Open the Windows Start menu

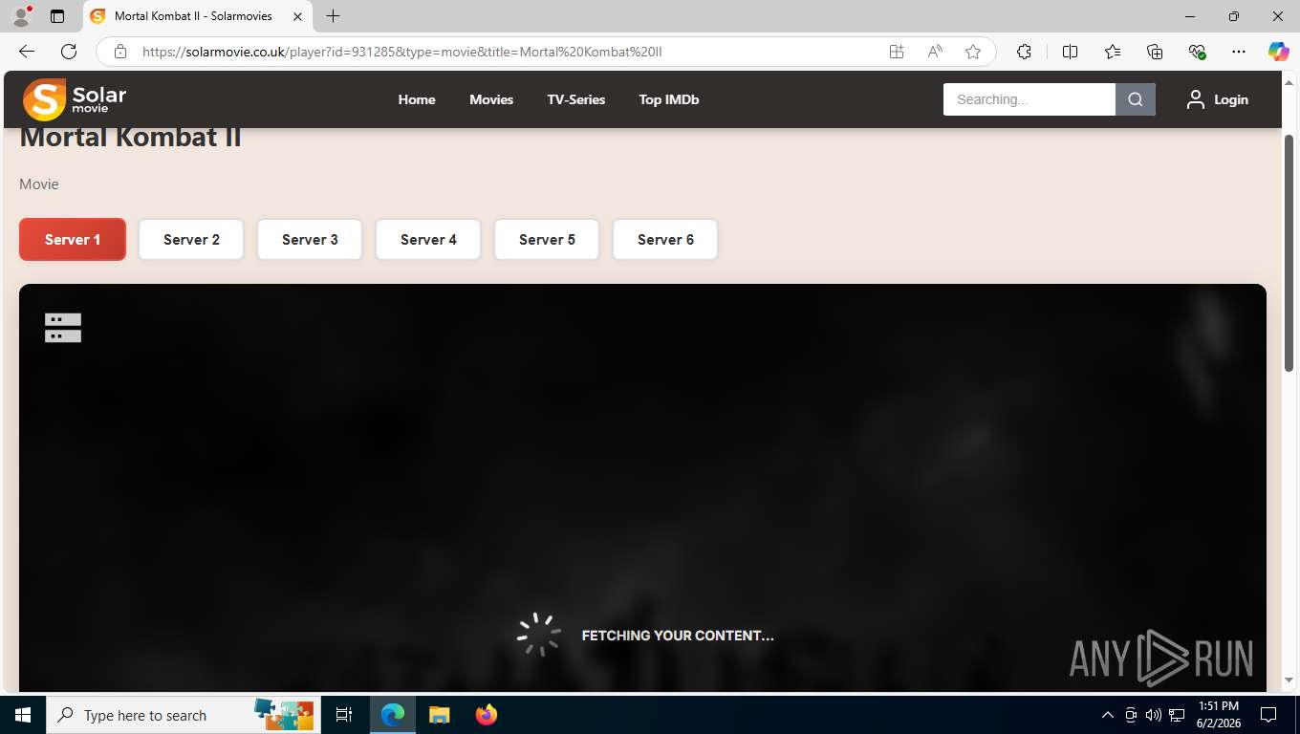pos(23,715)
